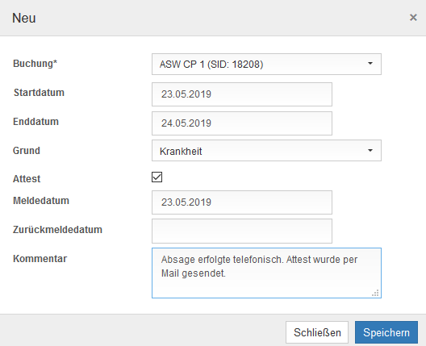Click into the Meldedatum field
Viewport: 426px width, 346px height.
[x=242, y=202]
